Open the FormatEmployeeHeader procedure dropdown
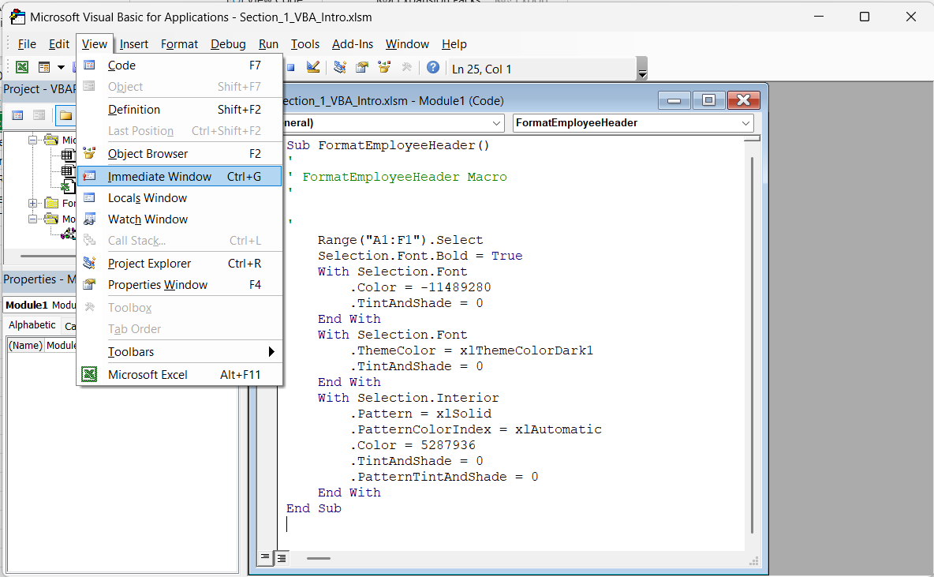 [745, 123]
